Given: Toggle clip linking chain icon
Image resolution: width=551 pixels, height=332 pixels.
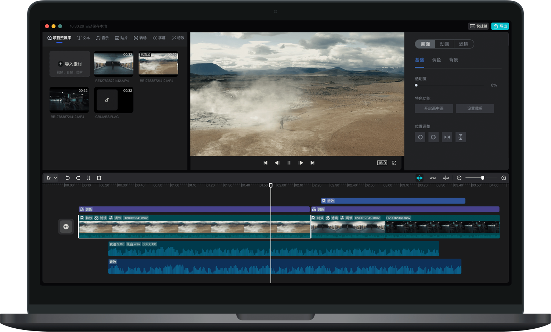Looking at the screenshot, I should pyautogui.click(x=433, y=178).
